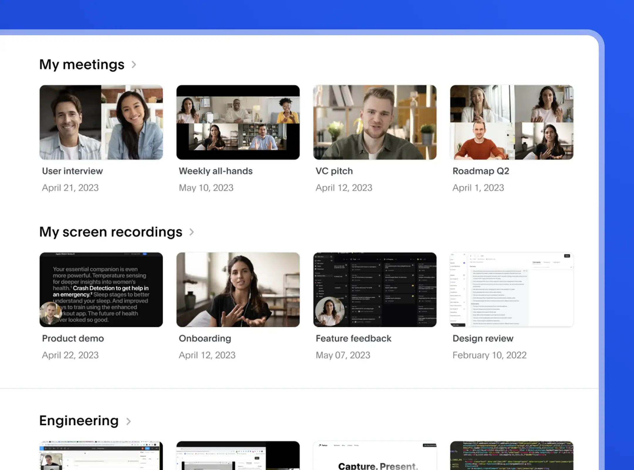Click the presenter bubble in Product demo
This screenshot has height=470, width=634.
(x=50, y=313)
